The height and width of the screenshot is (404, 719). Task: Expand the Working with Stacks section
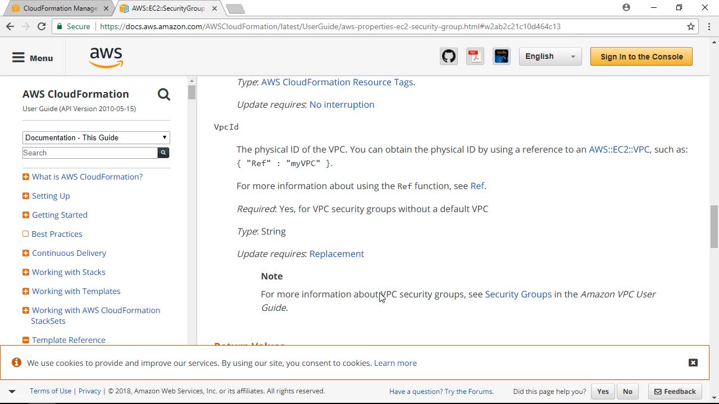coord(26,272)
